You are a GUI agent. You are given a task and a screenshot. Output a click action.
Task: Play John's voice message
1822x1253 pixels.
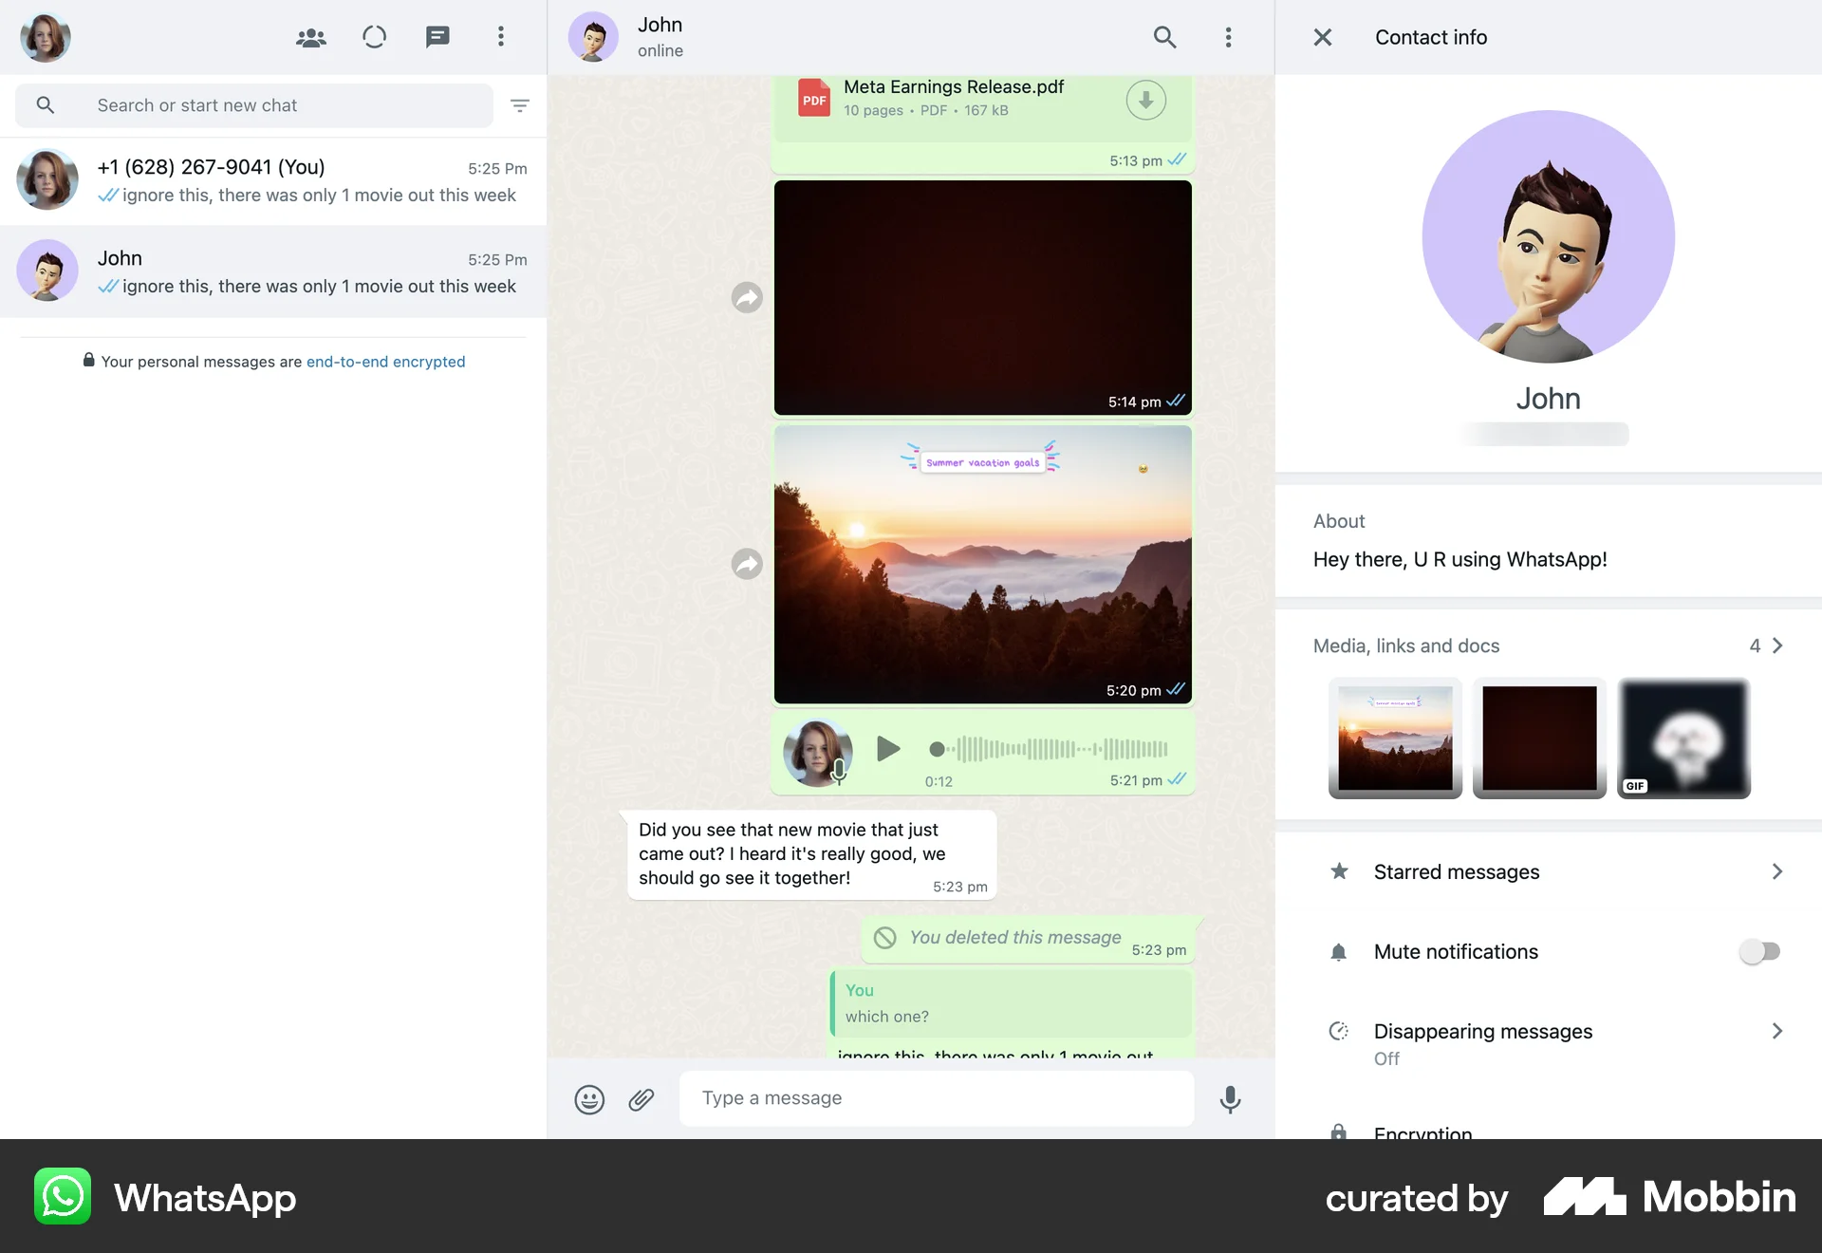click(887, 750)
